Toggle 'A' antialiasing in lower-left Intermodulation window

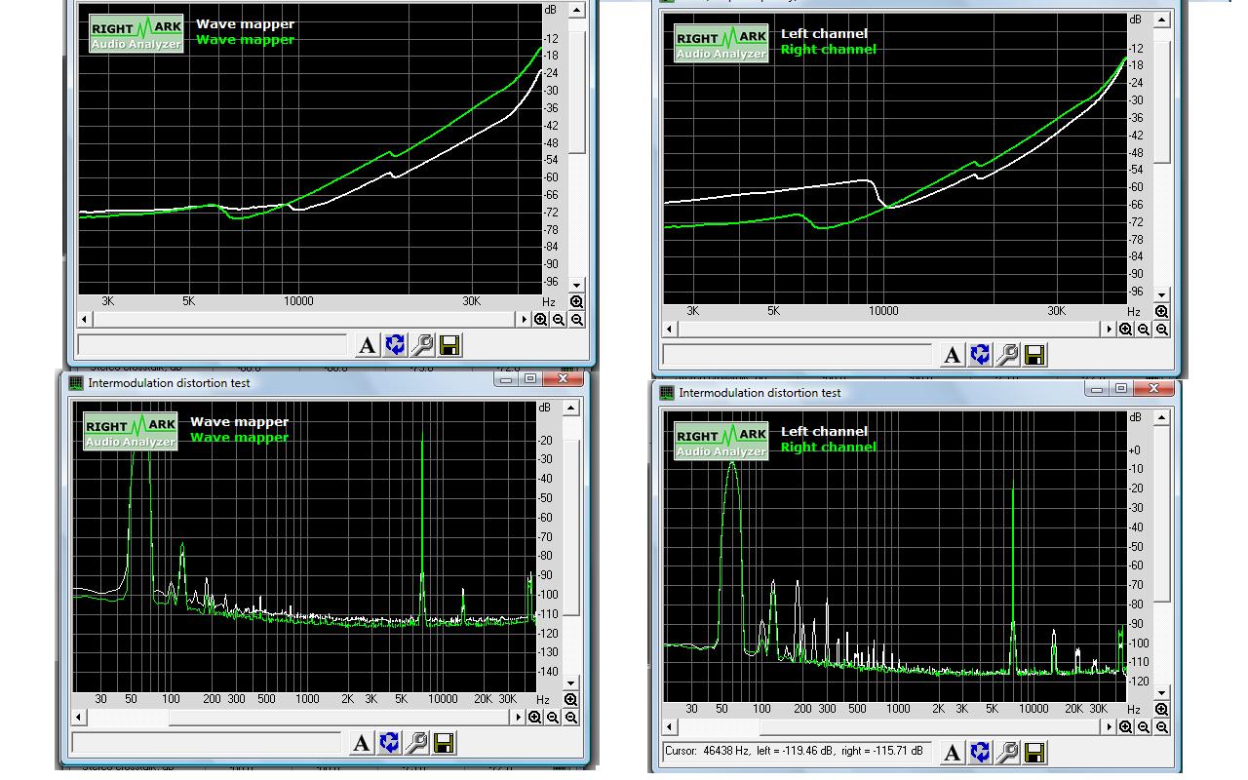[x=361, y=743]
